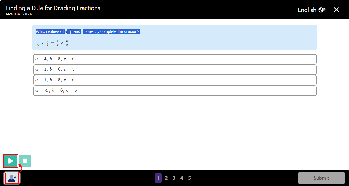This screenshot has height=186, width=349.
Task: Select answer a=1, b=5, c=6
Action: pyautogui.click(x=175, y=80)
